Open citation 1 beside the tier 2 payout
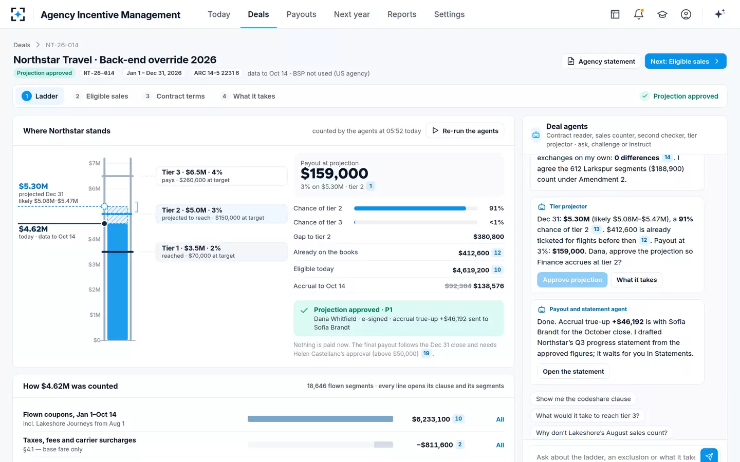 [371, 186]
